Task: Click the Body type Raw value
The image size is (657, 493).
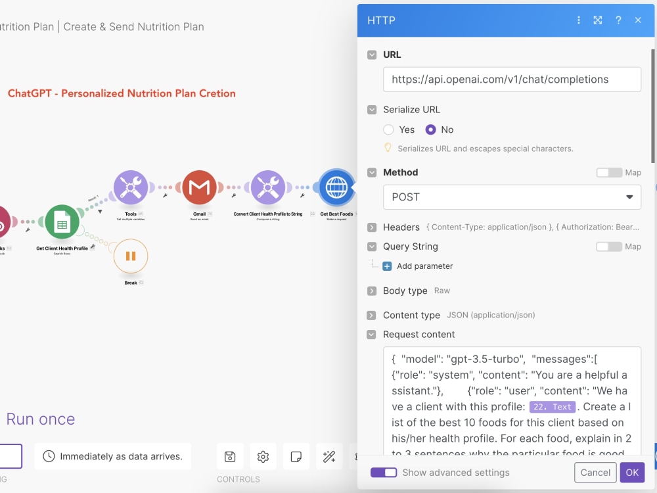Action: coord(442,291)
